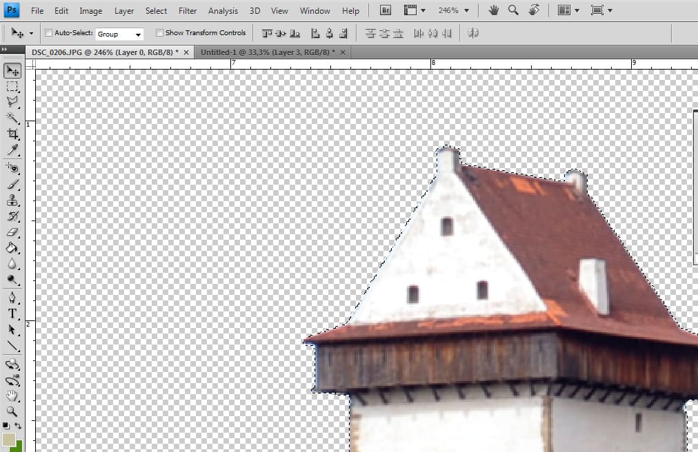Select the Magic Wand tool
Viewport: 698px width, 452px height.
coord(12,118)
